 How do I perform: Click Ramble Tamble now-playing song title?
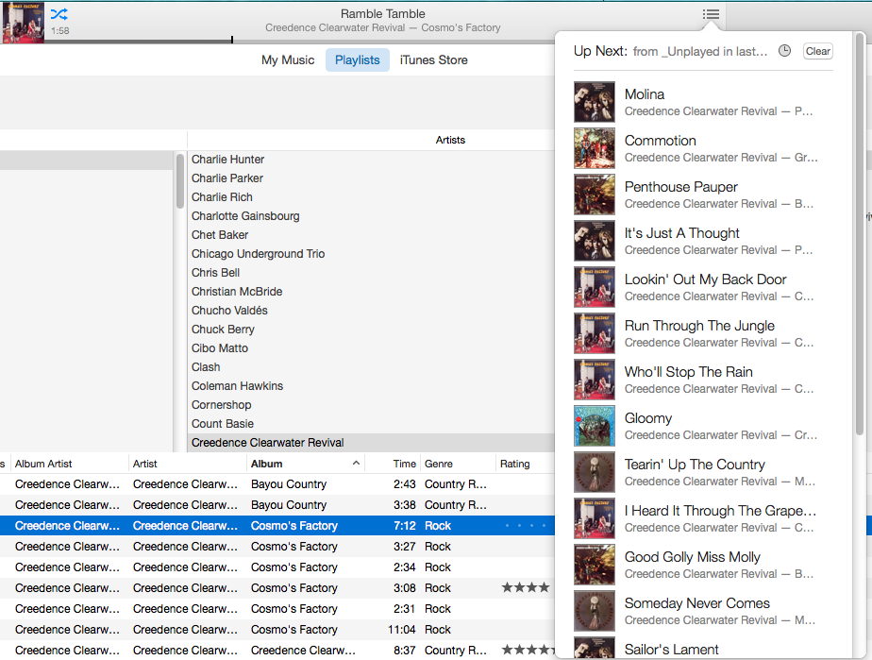(x=382, y=14)
